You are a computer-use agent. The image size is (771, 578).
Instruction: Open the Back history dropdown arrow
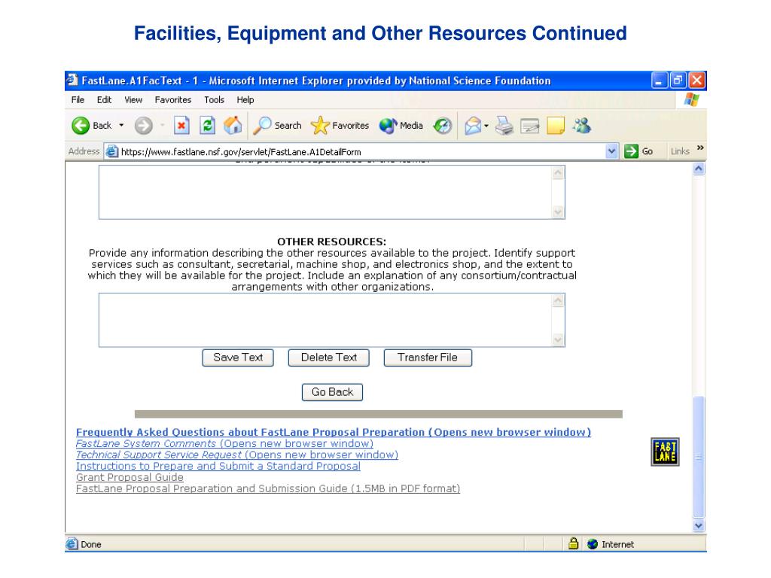[121, 126]
